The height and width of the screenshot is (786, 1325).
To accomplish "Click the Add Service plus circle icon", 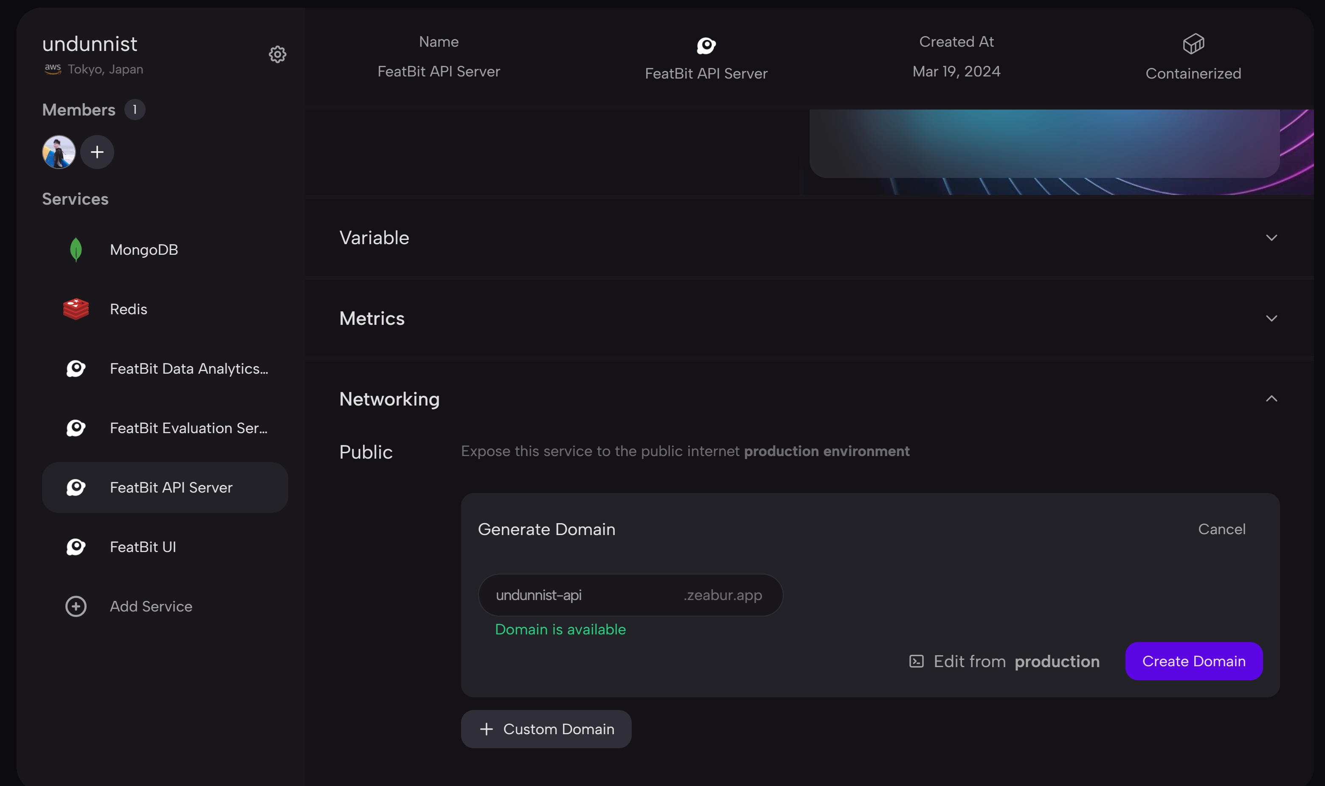I will point(76,606).
